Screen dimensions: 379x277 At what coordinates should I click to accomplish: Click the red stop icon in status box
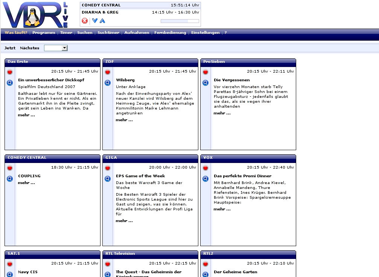[x=85, y=21]
